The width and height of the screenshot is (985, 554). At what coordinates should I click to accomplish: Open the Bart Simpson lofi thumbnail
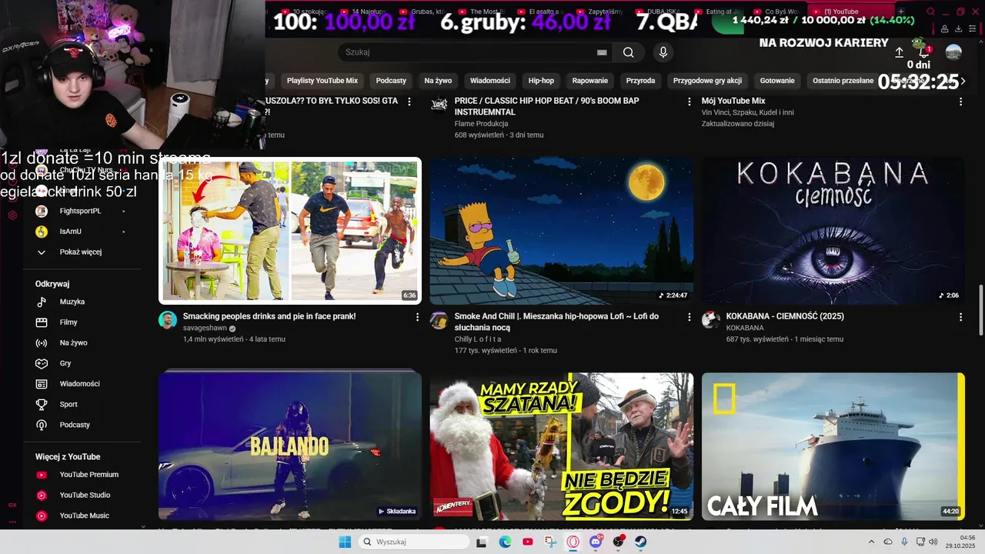(x=561, y=231)
